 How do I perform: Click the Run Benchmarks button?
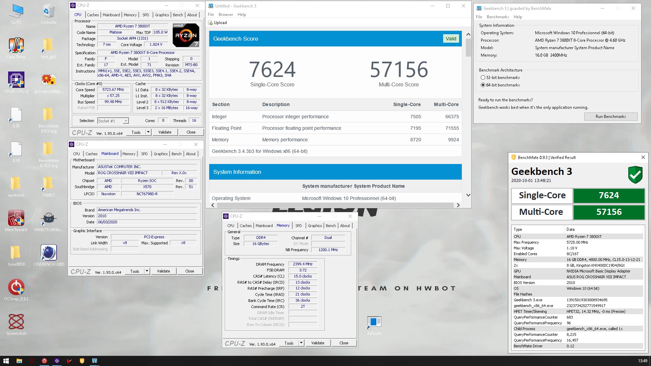pos(611,117)
